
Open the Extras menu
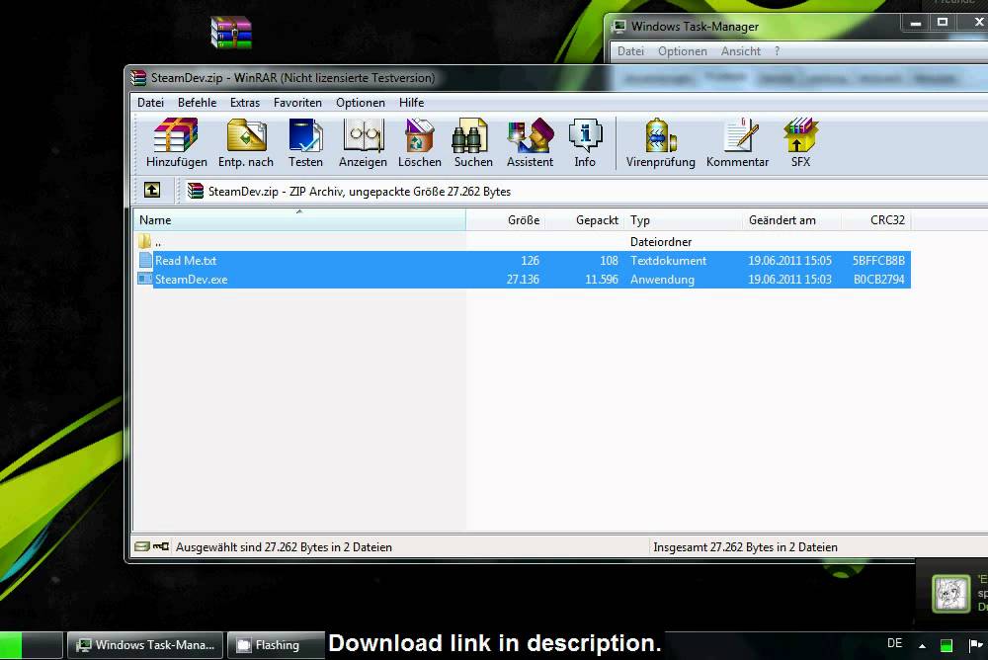[x=245, y=102]
